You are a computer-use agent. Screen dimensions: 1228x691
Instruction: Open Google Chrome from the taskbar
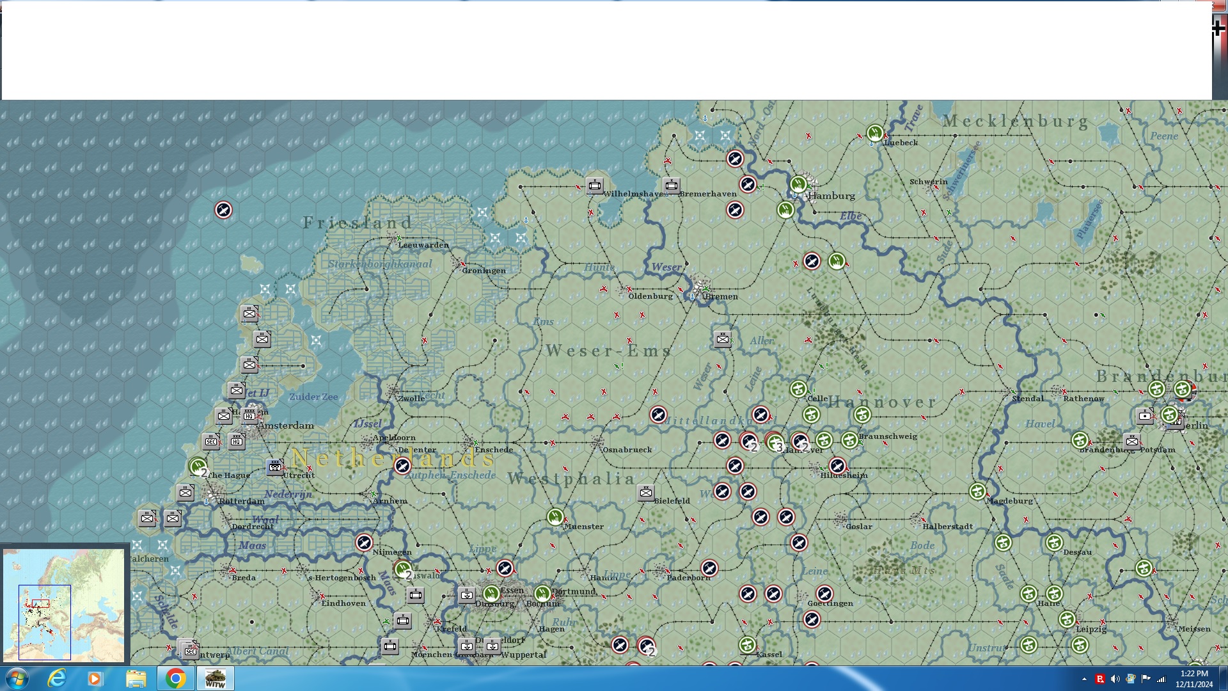coord(175,678)
